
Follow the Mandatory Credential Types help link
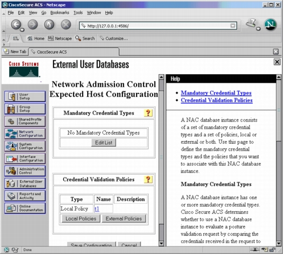(x=216, y=93)
